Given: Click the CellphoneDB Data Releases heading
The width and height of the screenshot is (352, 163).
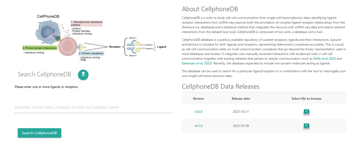Looking at the screenshot, I should click(x=220, y=86).
